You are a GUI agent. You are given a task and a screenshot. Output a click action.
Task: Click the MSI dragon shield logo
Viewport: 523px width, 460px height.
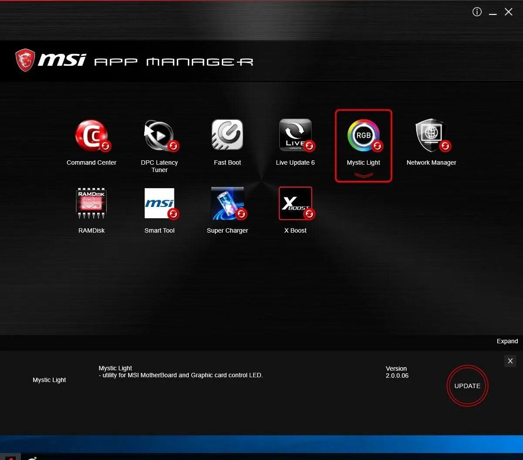point(25,60)
